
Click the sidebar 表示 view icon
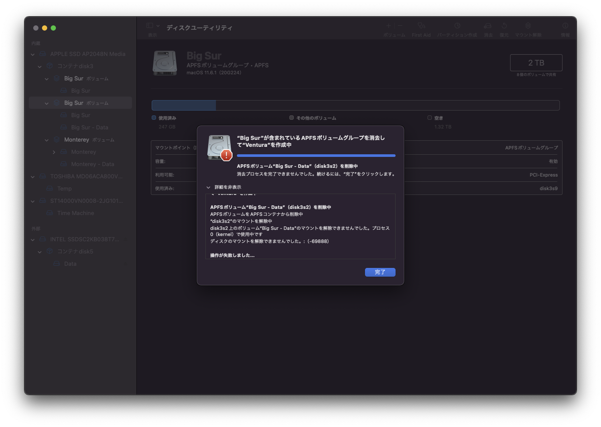[x=149, y=26]
